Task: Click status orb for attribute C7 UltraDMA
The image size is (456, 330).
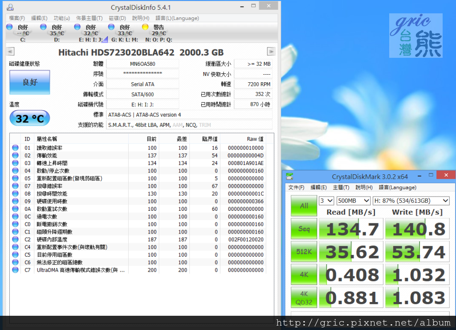Action: pos(16,270)
